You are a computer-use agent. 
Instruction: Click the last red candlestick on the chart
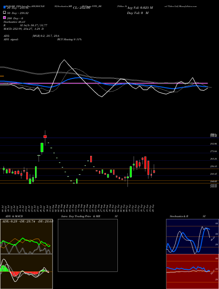(154, 172)
